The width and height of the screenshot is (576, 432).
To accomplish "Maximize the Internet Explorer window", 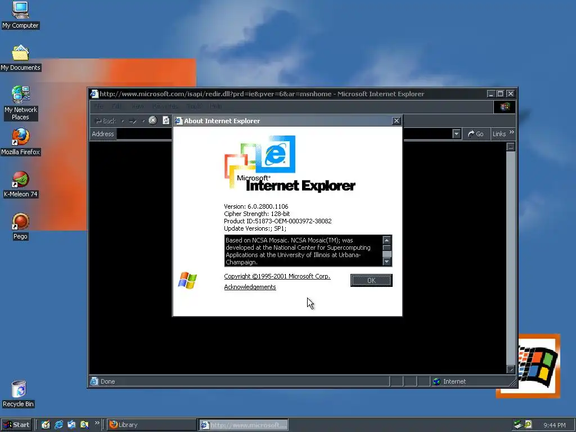I will pyautogui.click(x=500, y=94).
